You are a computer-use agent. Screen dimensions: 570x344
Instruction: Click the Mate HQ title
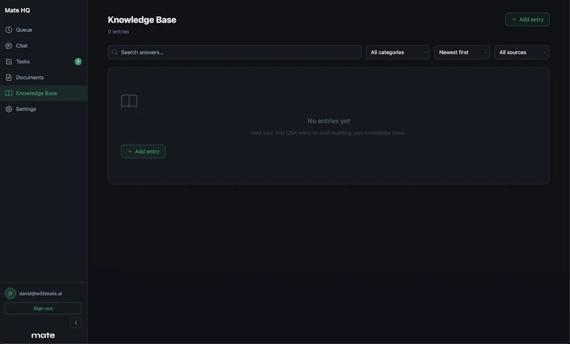point(17,11)
